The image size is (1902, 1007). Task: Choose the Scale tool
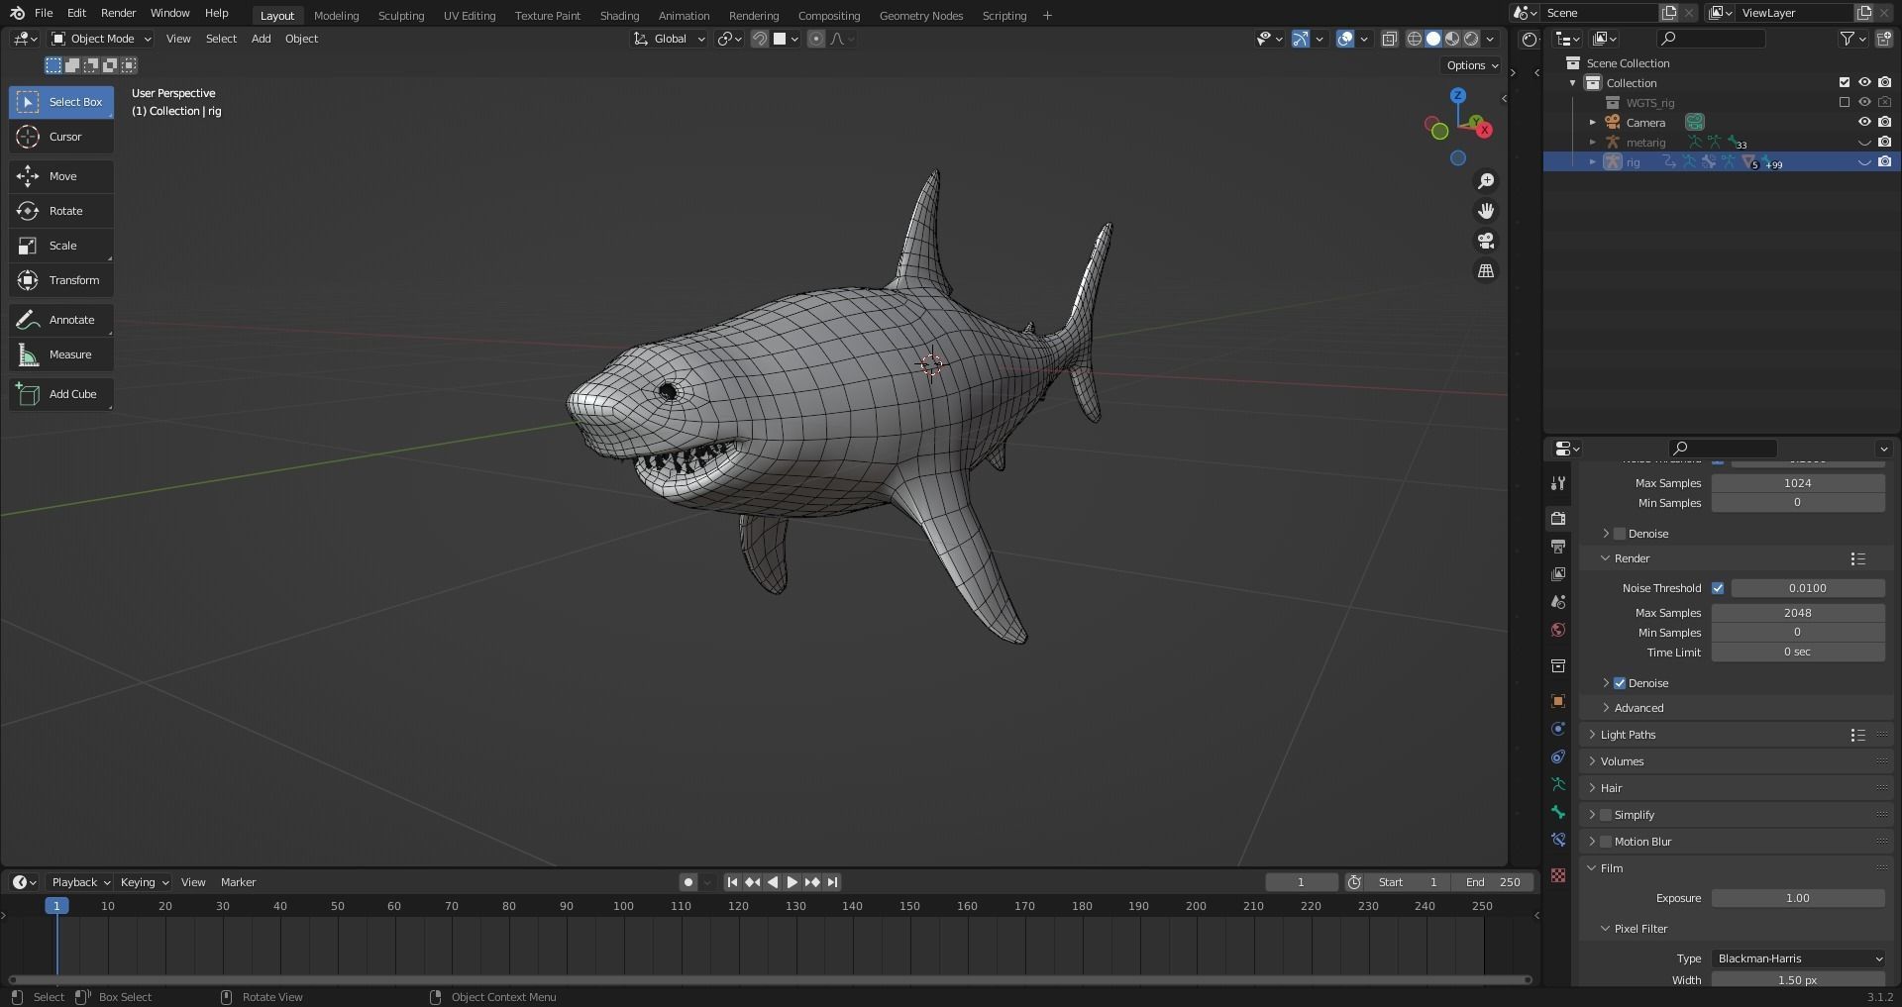[x=61, y=246]
